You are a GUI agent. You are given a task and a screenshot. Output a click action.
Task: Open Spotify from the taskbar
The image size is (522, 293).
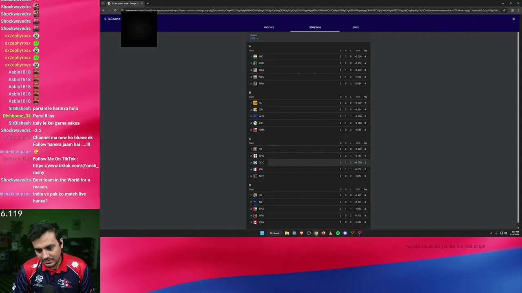click(x=338, y=233)
